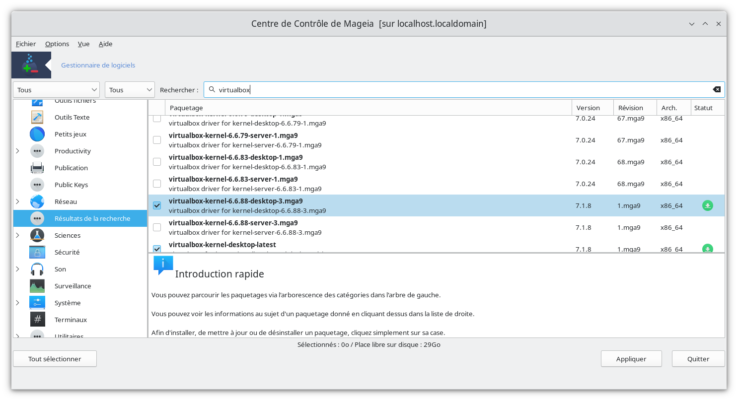Sort by the Révision column header
The image size is (738, 401).
[x=635, y=108]
